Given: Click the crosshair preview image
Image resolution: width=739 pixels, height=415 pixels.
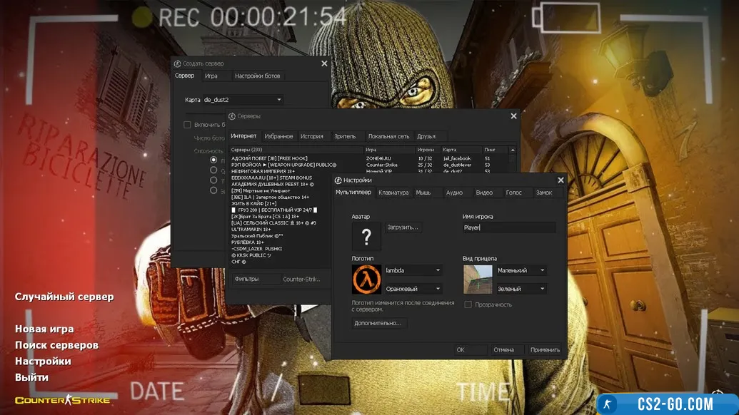Looking at the screenshot, I should (x=478, y=280).
